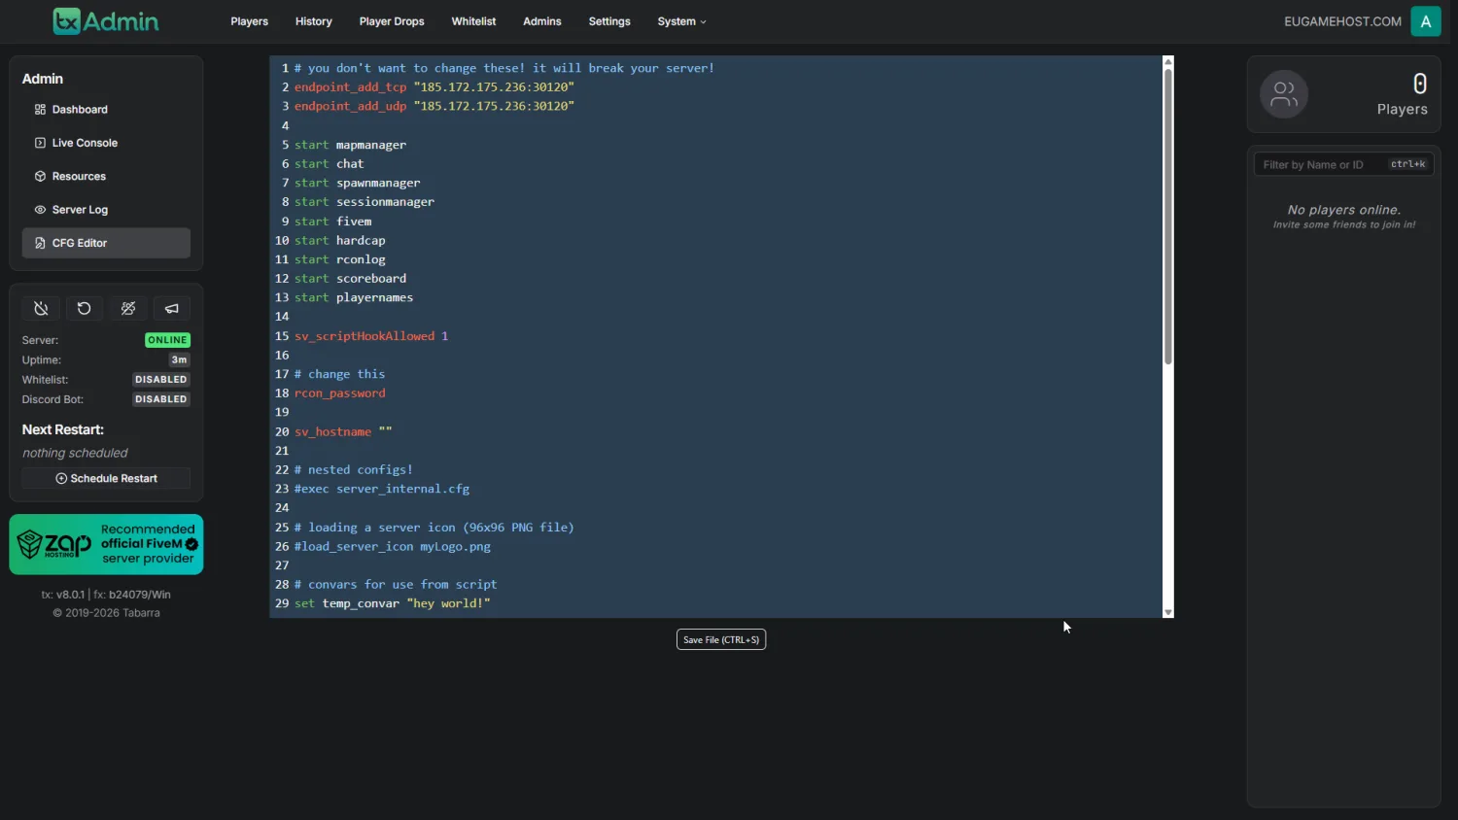Click the Schedule Restart button
Screen dimensions: 1458x820
[x=106, y=478]
